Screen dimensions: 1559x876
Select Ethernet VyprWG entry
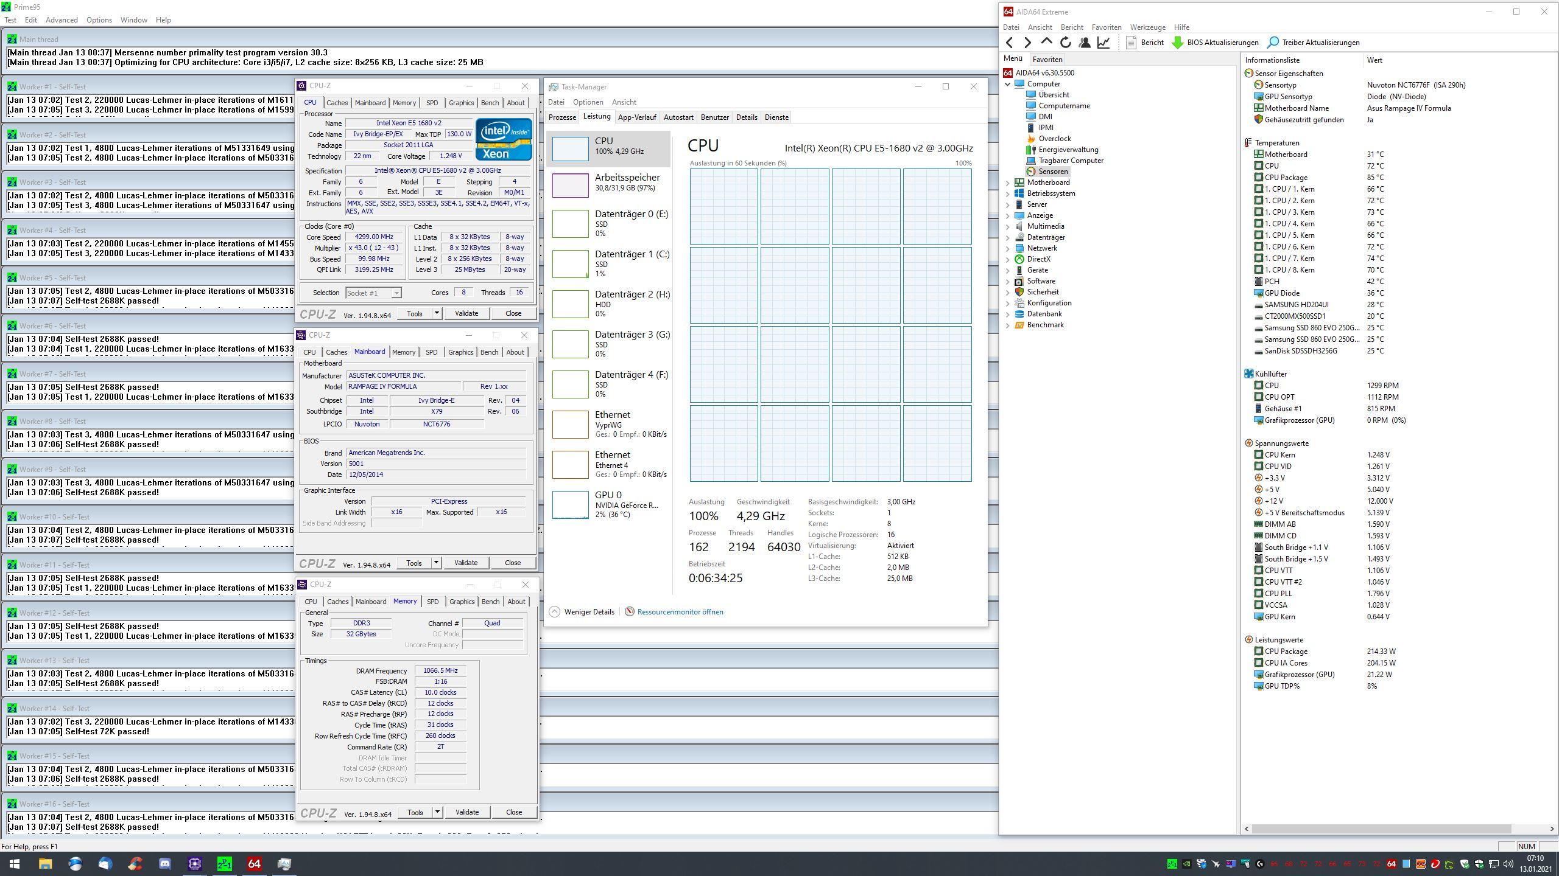click(x=608, y=424)
